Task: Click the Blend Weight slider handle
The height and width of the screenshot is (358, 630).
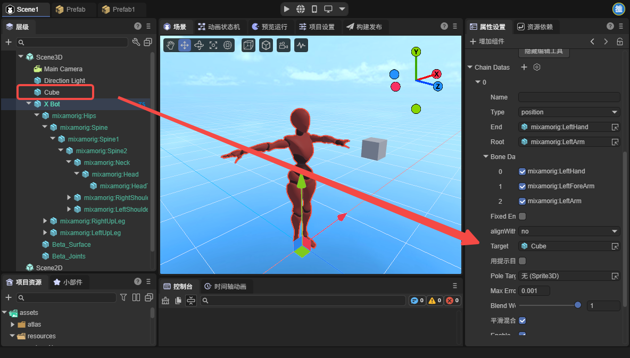Action: click(578, 305)
